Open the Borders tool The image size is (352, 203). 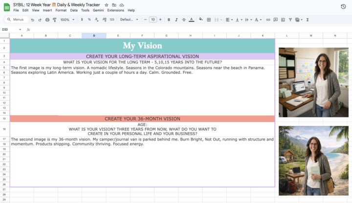pos(209,20)
